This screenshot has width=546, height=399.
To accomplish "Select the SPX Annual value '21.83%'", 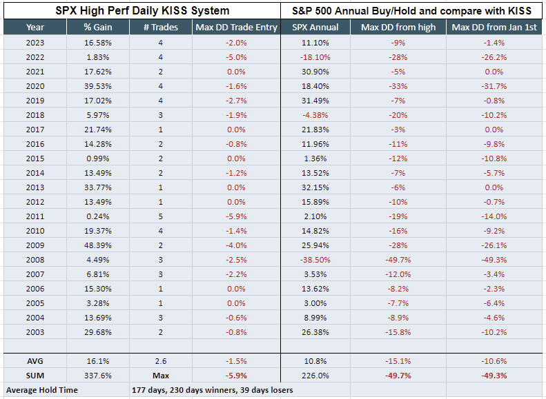I will (x=315, y=130).
